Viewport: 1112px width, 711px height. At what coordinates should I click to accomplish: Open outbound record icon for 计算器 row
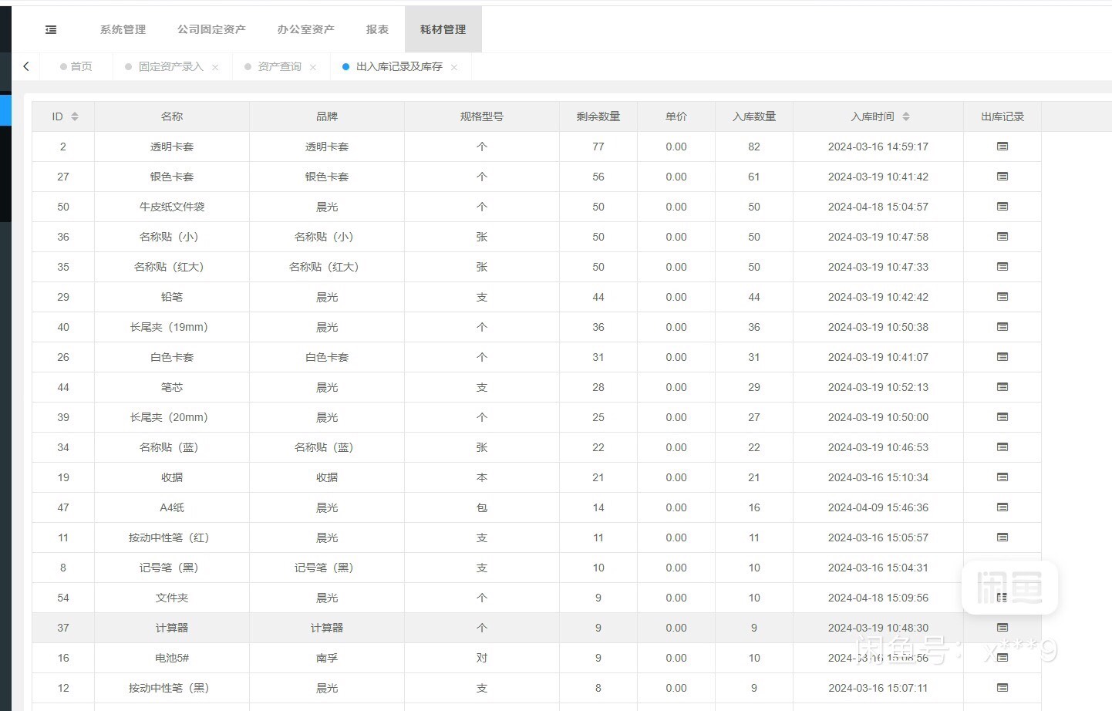[1002, 628]
